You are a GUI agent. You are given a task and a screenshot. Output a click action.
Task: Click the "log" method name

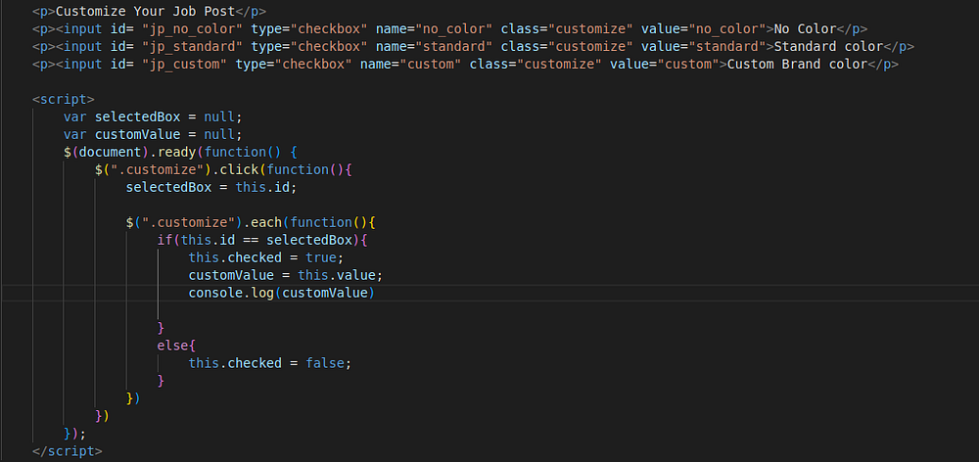click(x=262, y=293)
